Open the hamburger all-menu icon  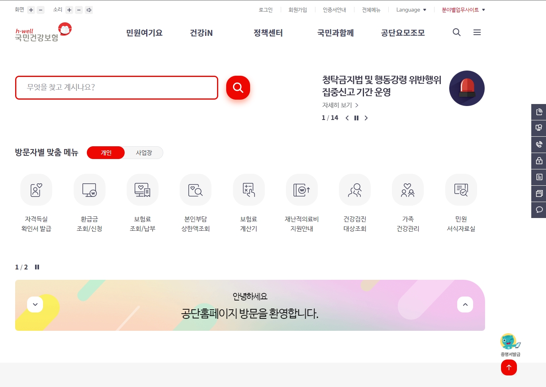[477, 32]
